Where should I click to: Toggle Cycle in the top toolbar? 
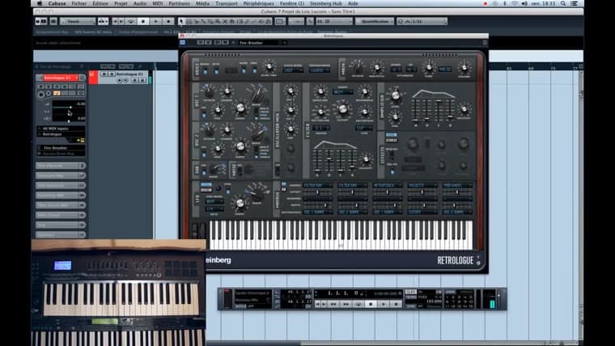coord(131,21)
